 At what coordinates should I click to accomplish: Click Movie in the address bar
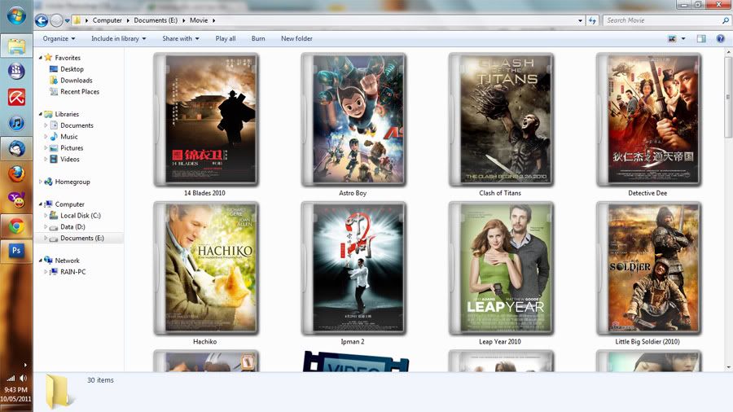[x=199, y=20]
